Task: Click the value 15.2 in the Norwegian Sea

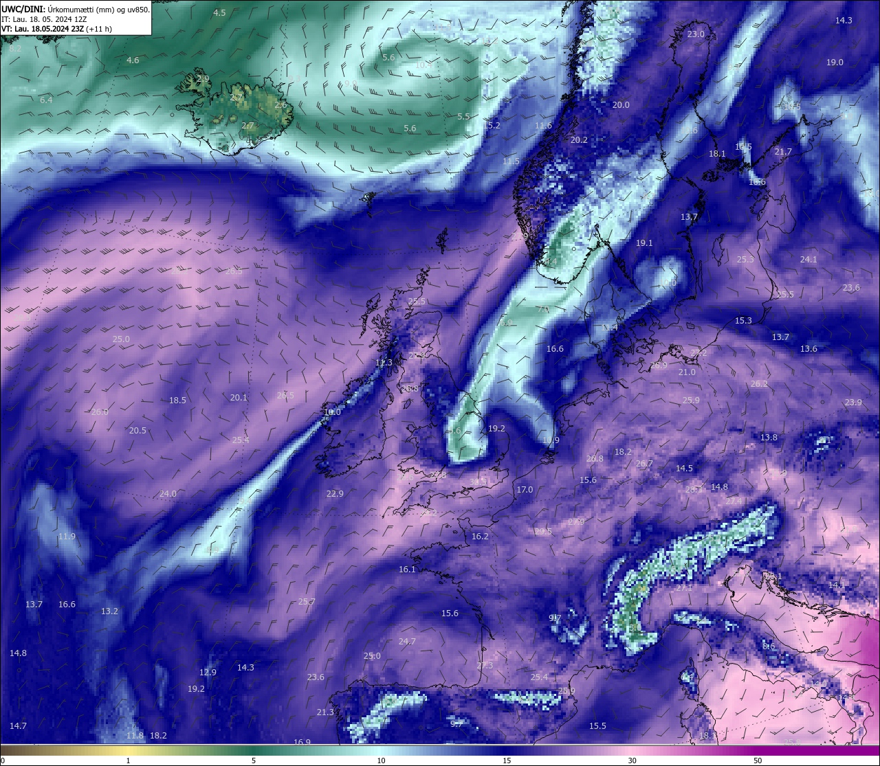Action: (x=492, y=126)
